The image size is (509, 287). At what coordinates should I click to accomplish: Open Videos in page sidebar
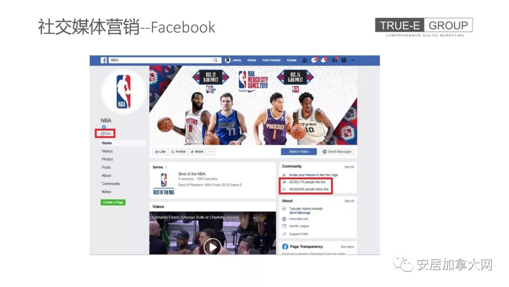pyautogui.click(x=107, y=151)
